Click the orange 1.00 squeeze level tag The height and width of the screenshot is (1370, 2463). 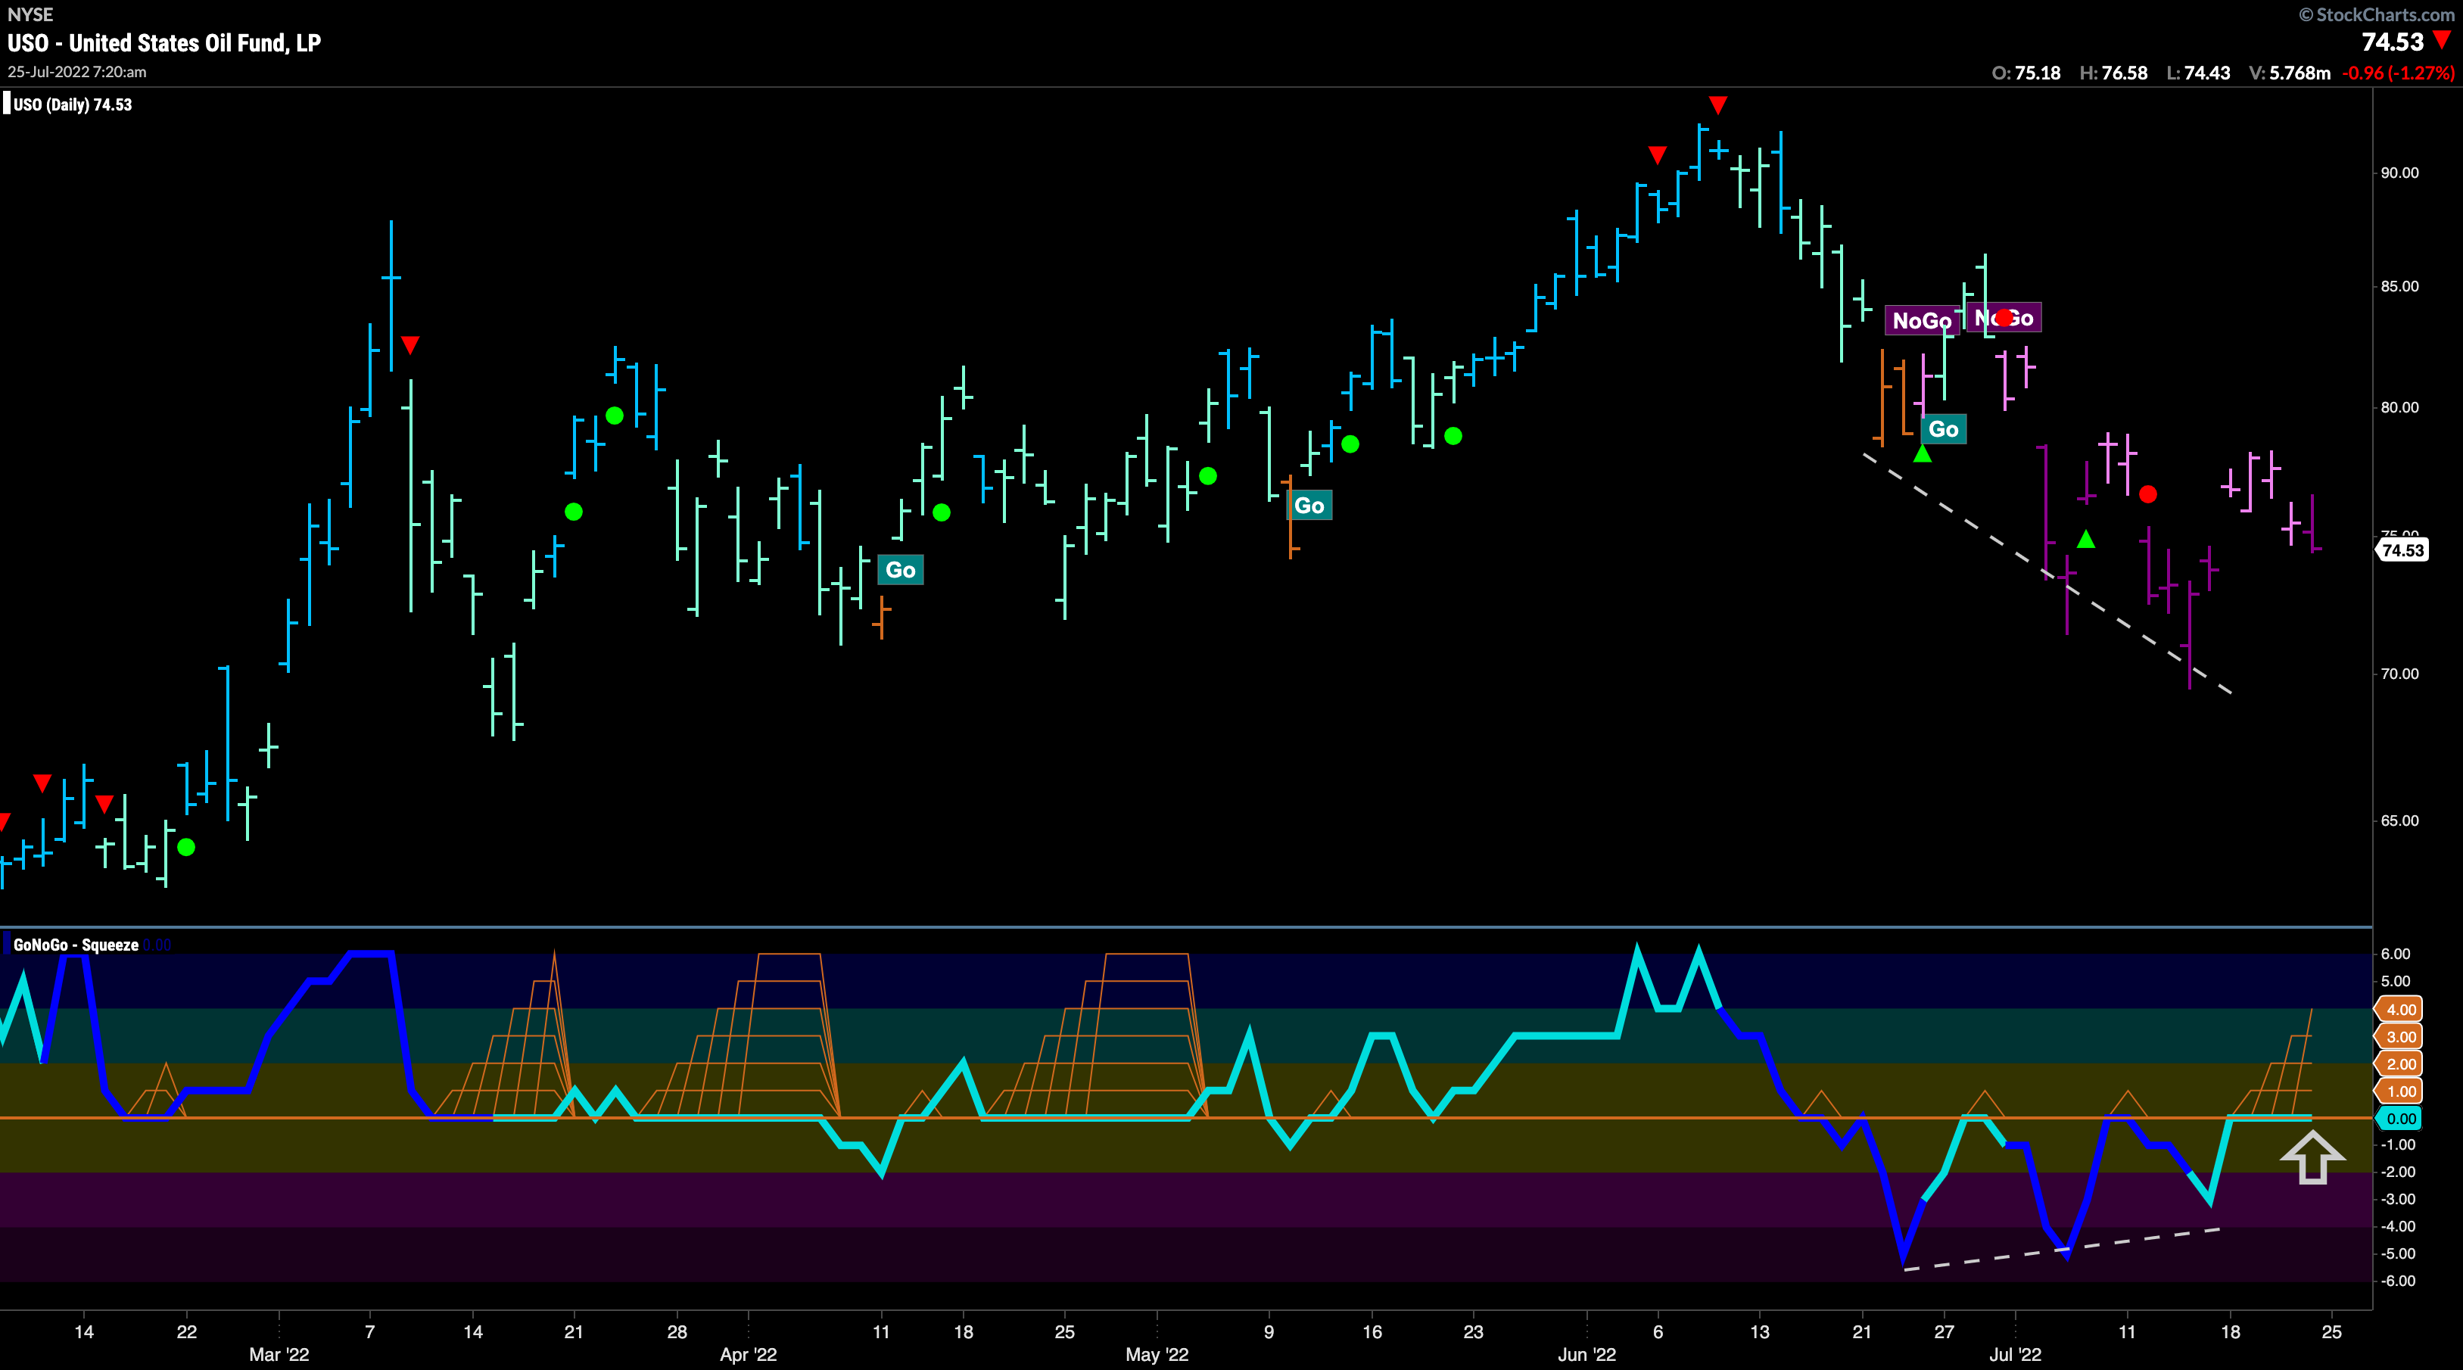tap(2400, 1091)
